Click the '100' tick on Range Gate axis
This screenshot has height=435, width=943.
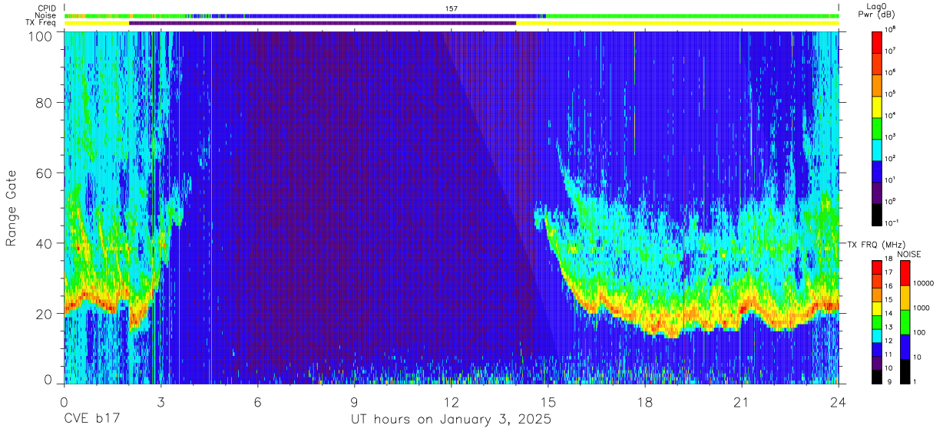tap(41, 35)
